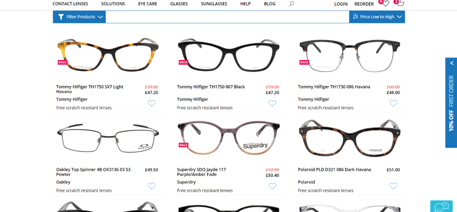Click the sort sliders icon
Image resolution: width=457 pixels, height=212 pixels.
(x=356, y=17)
